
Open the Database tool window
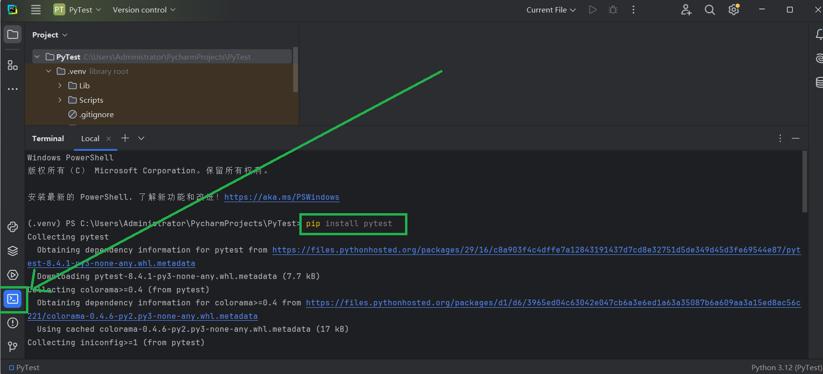click(x=819, y=82)
